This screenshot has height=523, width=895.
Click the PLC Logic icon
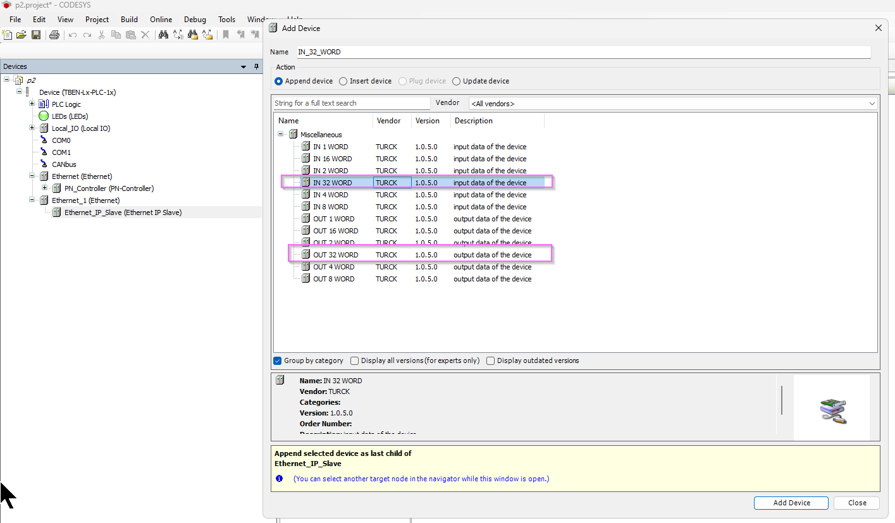tap(44, 104)
